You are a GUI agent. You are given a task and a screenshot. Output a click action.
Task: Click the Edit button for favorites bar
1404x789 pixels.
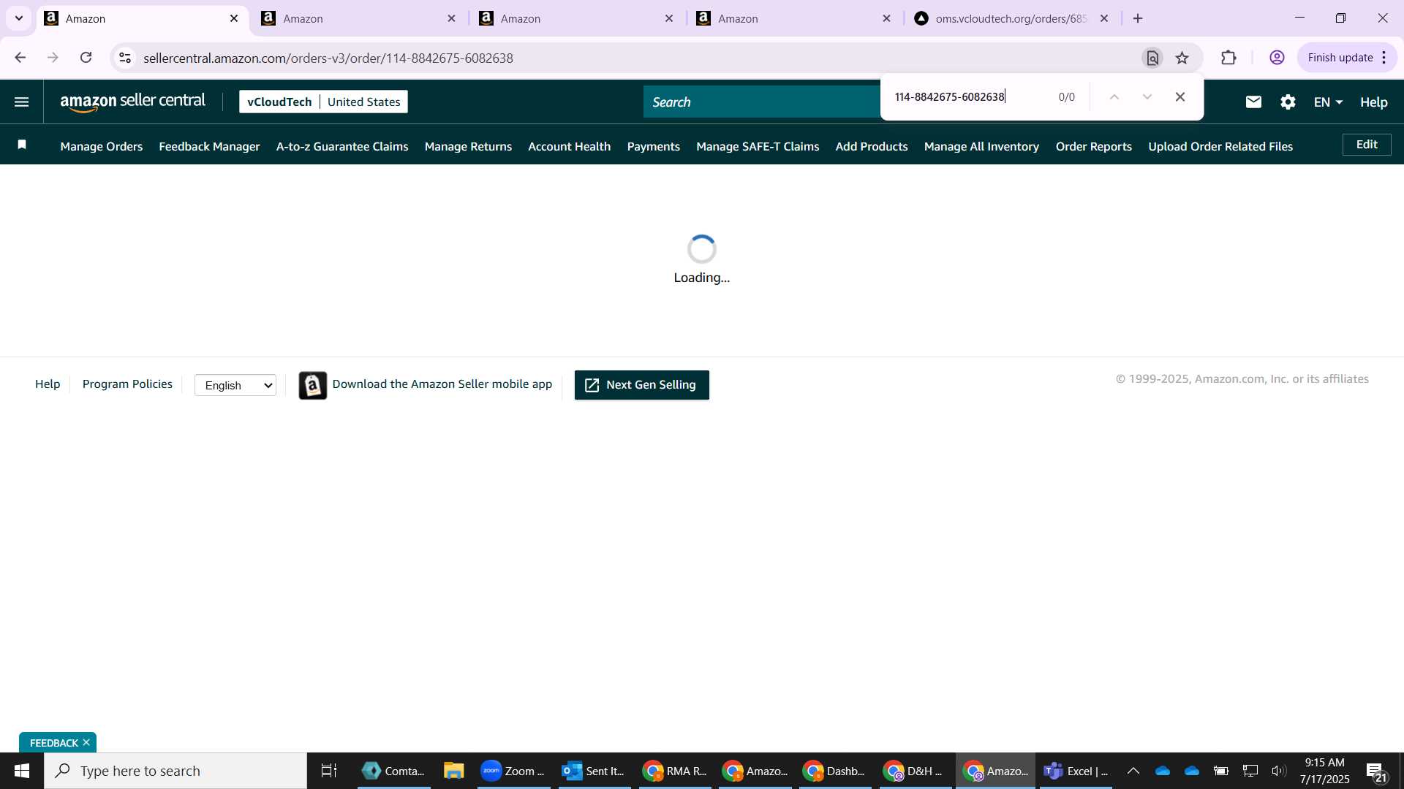coord(1367,145)
